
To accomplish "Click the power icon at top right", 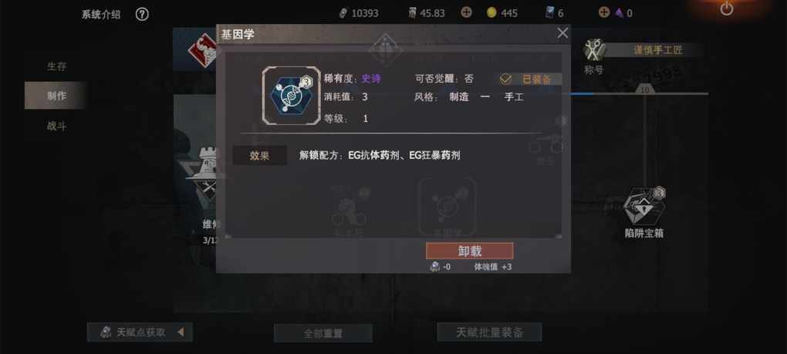I will [726, 8].
